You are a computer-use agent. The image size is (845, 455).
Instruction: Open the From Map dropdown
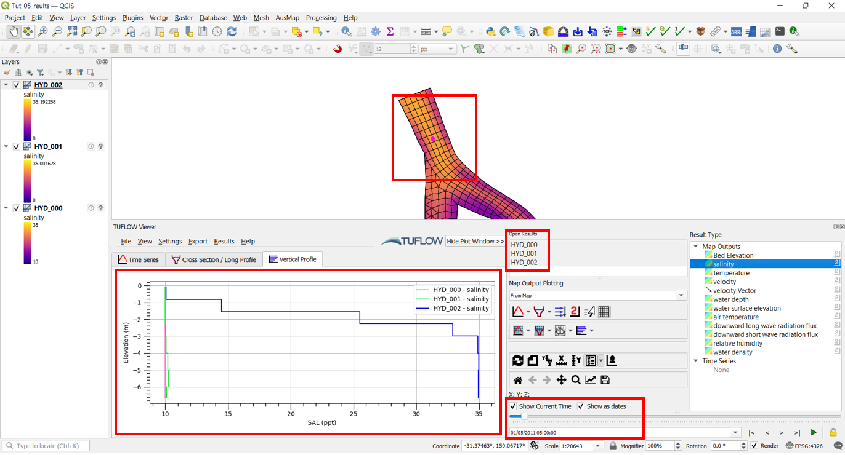(x=680, y=295)
